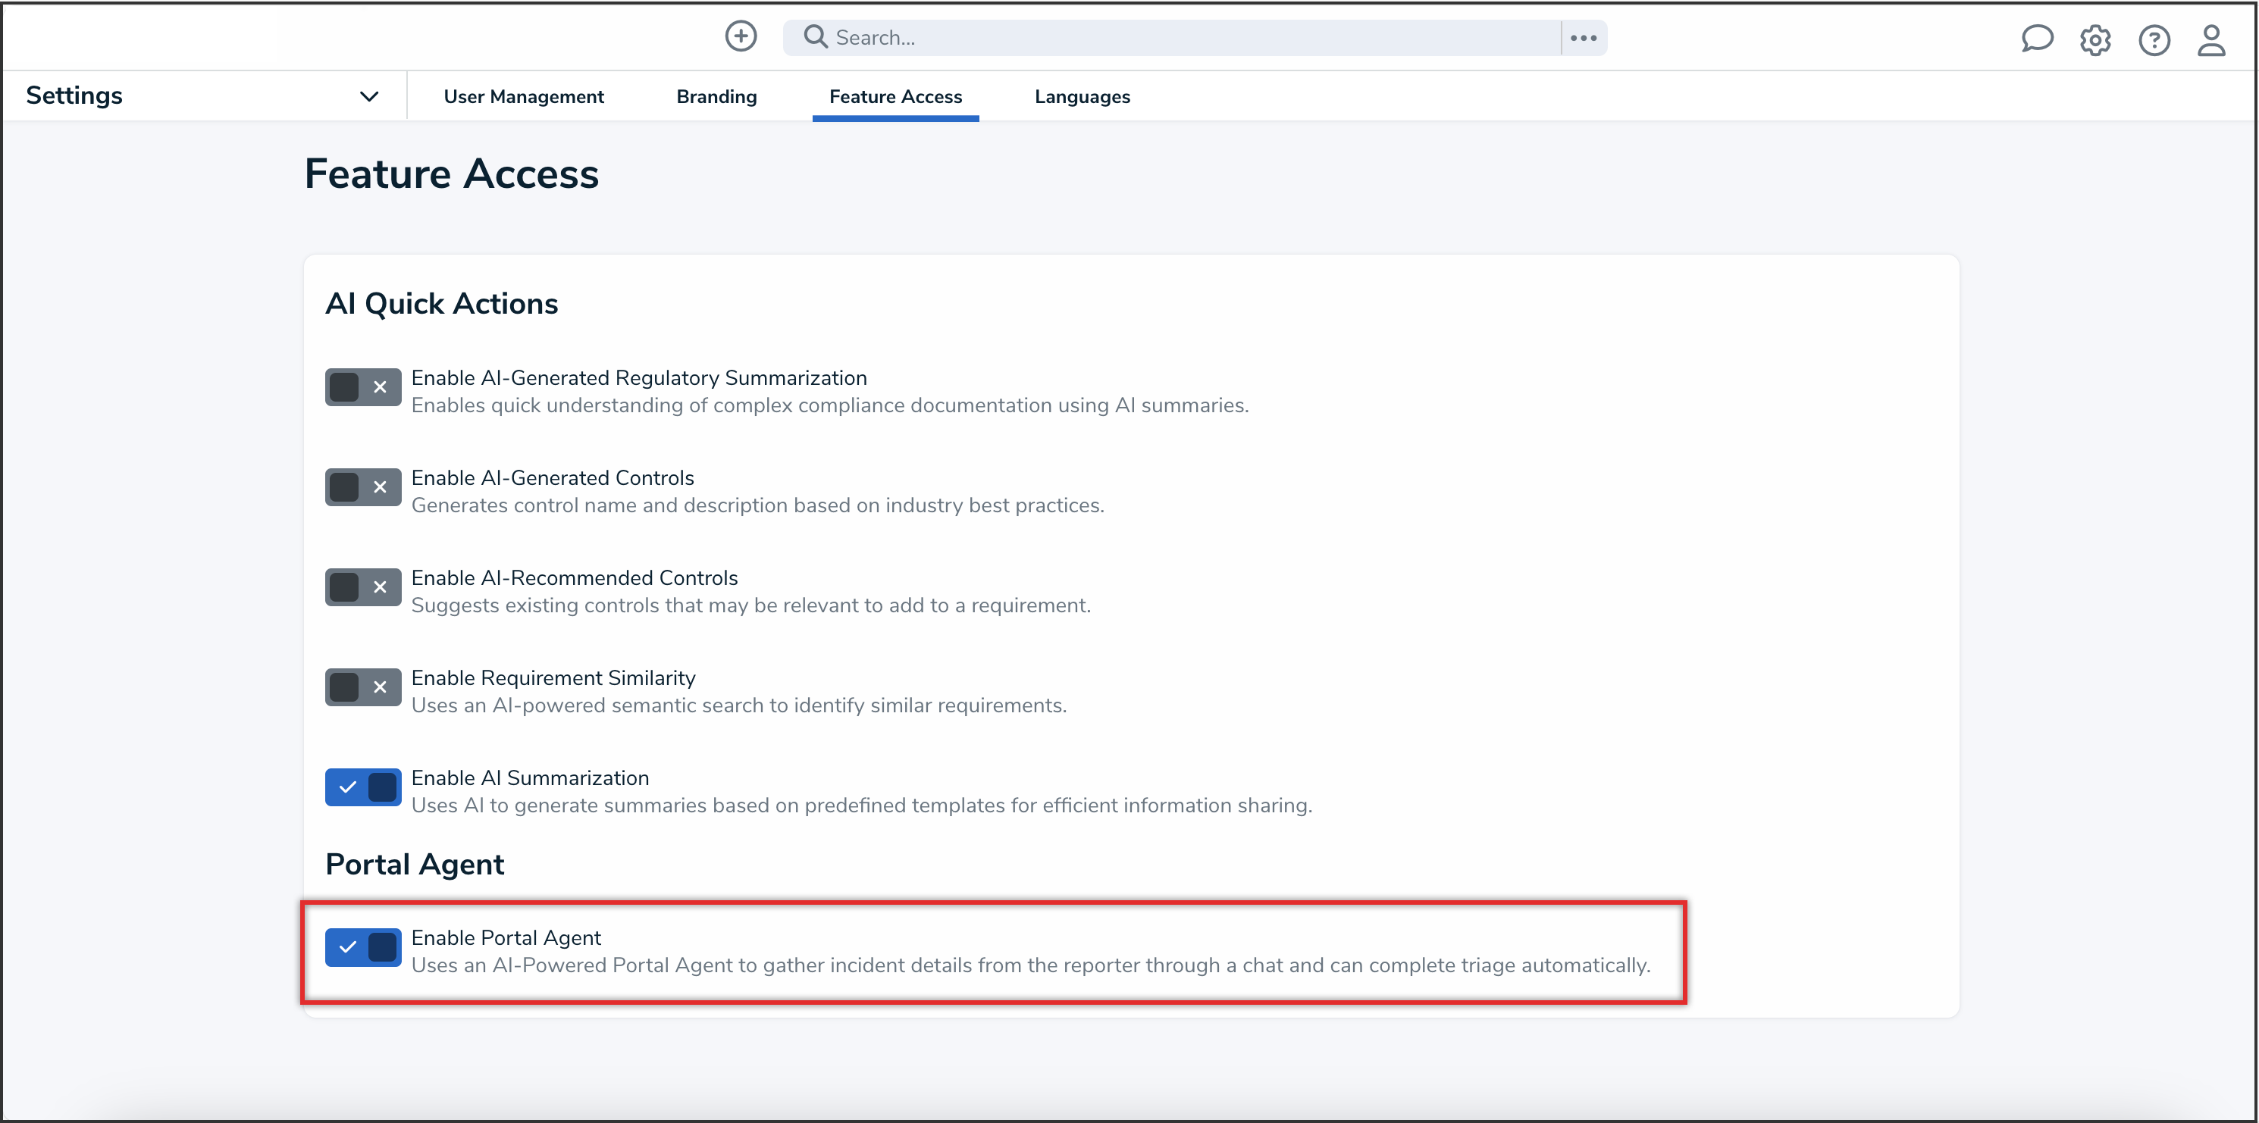This screenshot has width=2259, height=1123.
Task: Go to the User Management tab
Action: [x=524, y=96]
